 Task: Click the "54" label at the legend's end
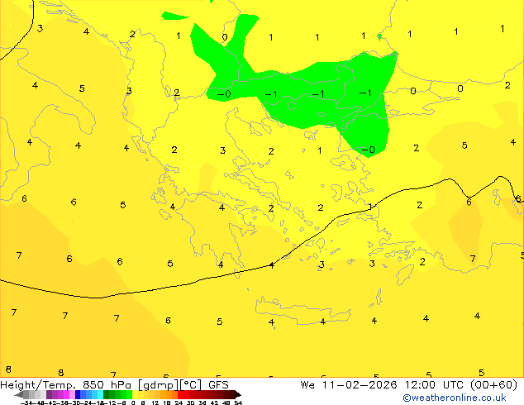(238, 403)
